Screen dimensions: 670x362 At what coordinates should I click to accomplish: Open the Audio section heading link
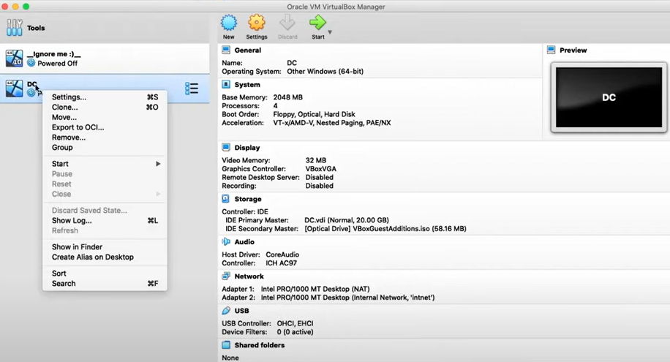(244, 241)
